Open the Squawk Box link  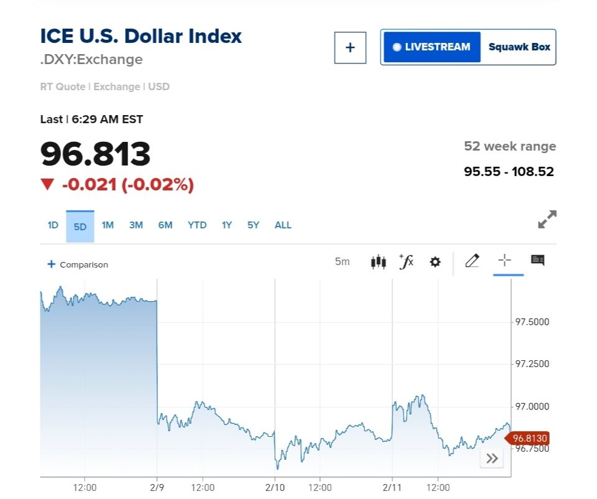coord(519,47)
